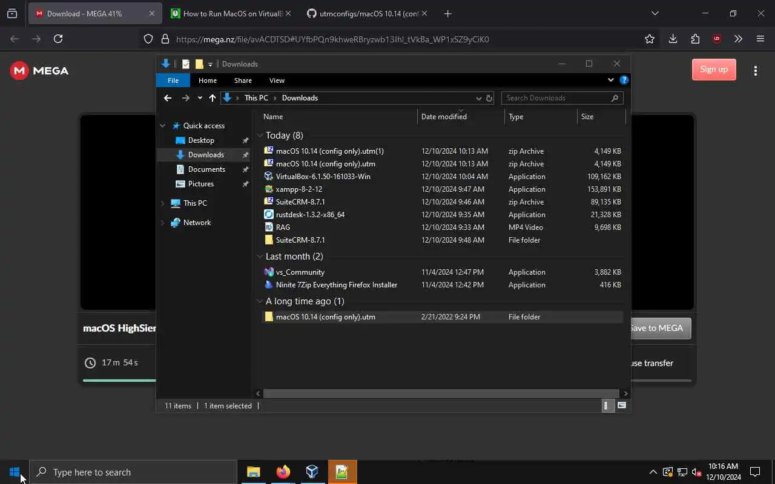The height and width of the screenshot is (484, 775).
Task: Click the Type here to search box
Action: [x=133, y=472]
